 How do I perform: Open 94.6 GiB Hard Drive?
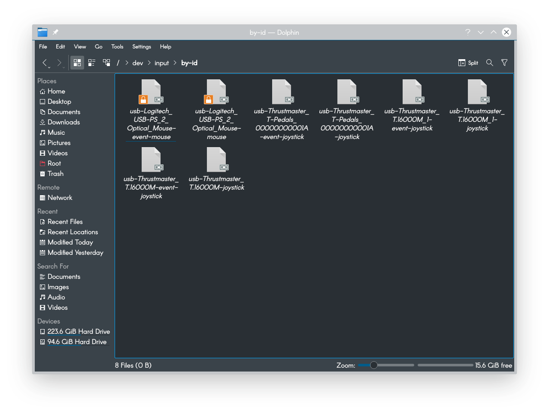[x=74, y=342]
